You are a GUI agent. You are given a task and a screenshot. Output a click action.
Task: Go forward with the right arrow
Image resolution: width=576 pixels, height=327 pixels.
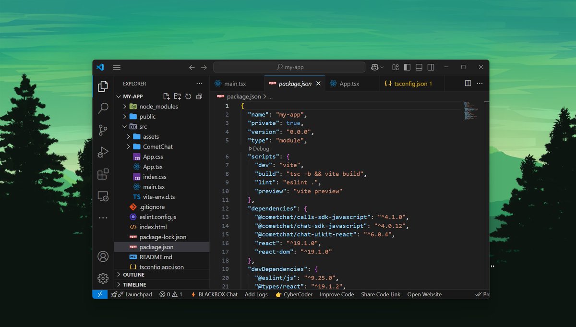tap(204, 67)
